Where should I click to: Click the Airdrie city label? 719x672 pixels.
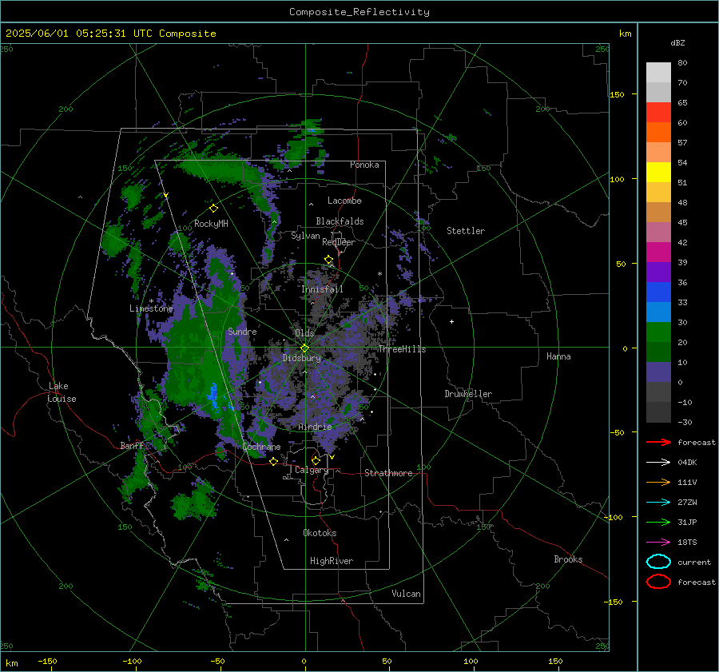tap(315, 427)
